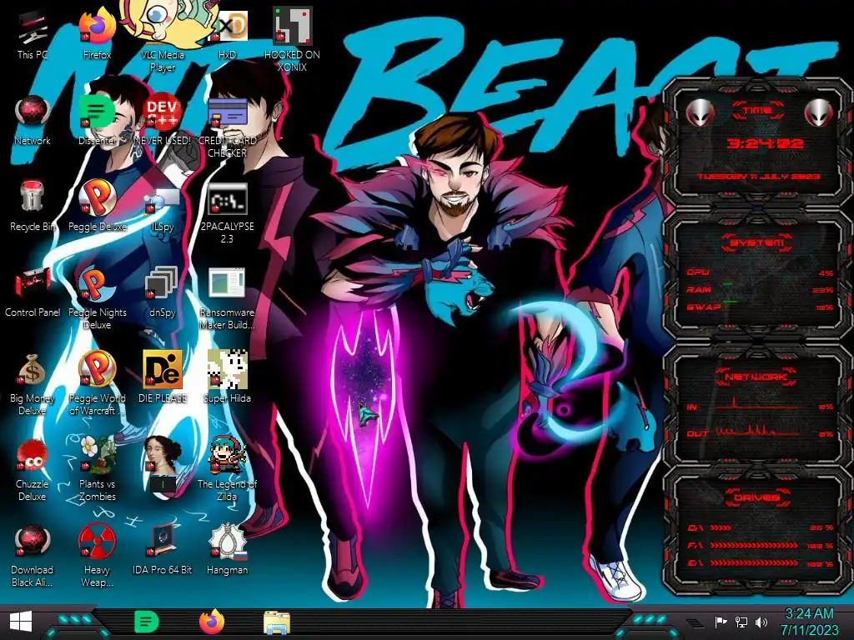Open the Recycle Bin

click(33, 207)
